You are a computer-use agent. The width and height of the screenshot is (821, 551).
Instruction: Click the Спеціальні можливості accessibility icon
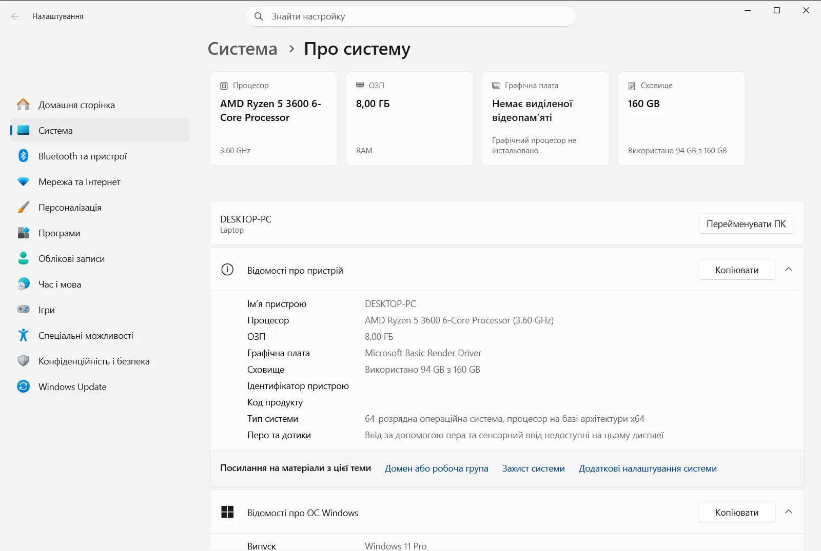(x=24, y=335)
